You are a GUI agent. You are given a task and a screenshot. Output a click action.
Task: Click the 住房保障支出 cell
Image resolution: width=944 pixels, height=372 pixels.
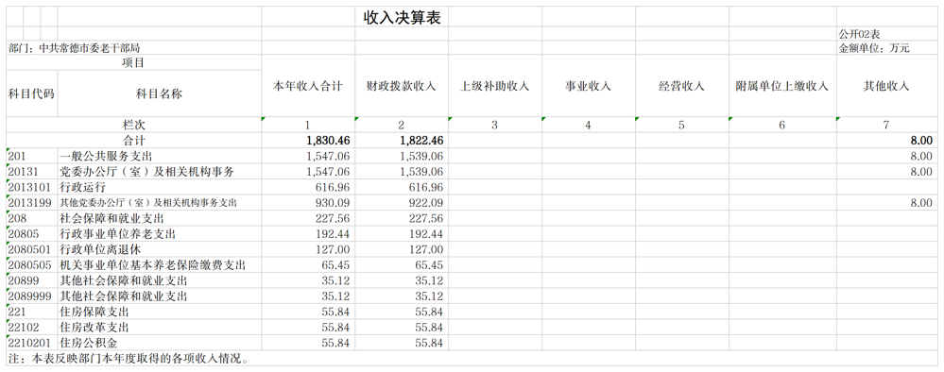point(160,313)
